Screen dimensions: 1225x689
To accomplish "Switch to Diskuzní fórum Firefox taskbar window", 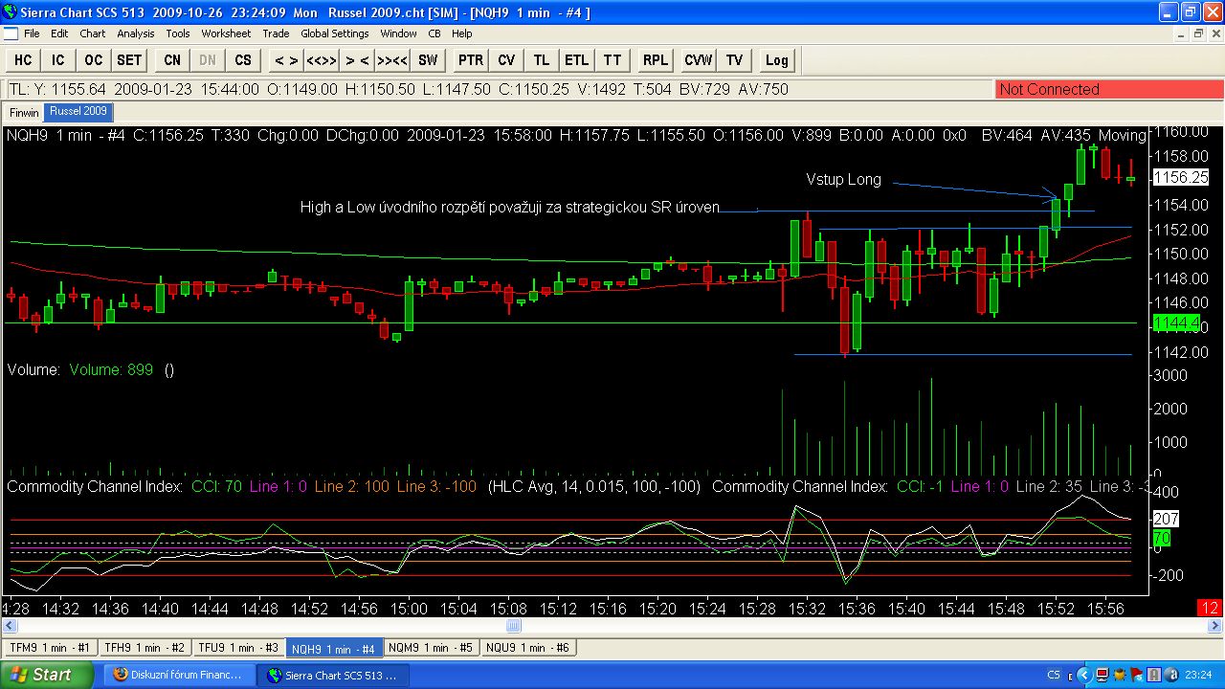I will tap(178, 675).
